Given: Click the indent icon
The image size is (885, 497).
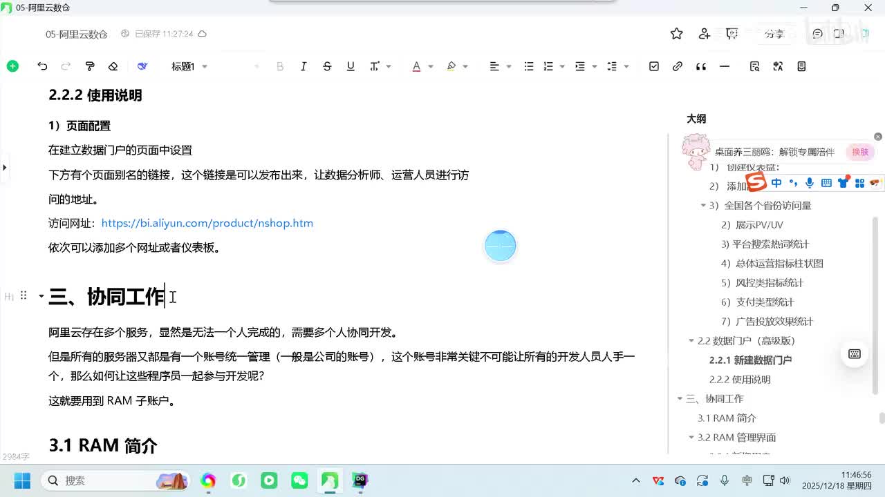Looking at the screenshot, I should (x=580, y=66).
